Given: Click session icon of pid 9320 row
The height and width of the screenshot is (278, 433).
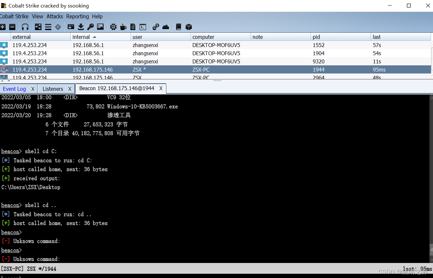Looking at the screenshot, I should tap(4, 61).
